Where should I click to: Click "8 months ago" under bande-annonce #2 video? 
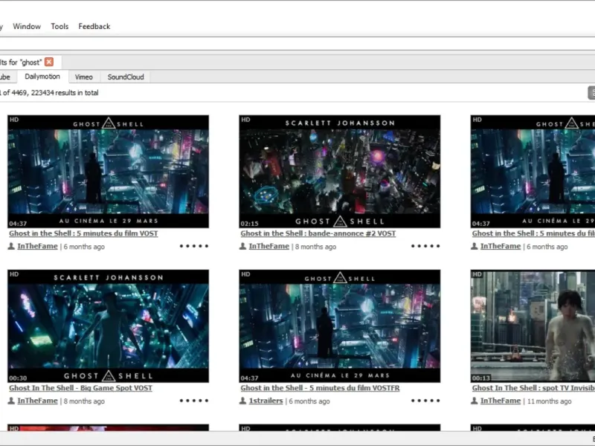315,247
